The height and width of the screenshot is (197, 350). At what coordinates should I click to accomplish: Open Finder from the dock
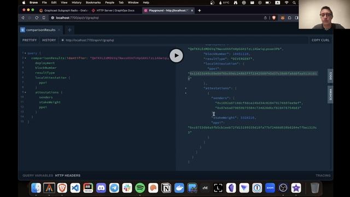(x=36, y=188)
